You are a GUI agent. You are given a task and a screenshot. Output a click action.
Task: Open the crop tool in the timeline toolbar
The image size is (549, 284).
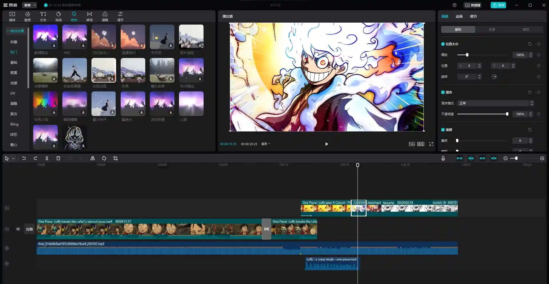click(x=115, y=158)
